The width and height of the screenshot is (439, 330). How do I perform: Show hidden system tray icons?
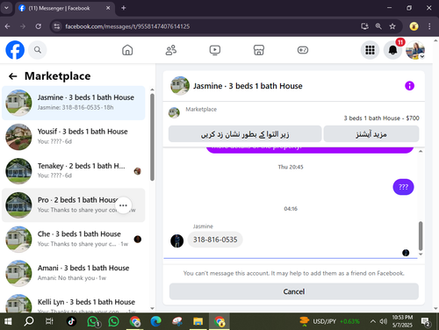[372, 321]
